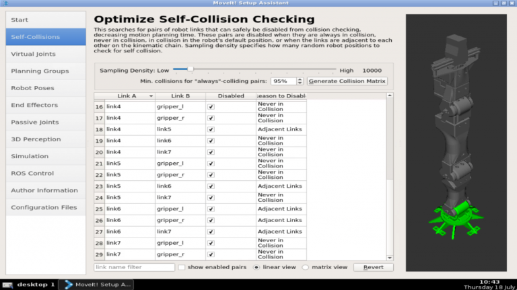Uncheck Disabled for link4 and gripper_l row
This screenshot has height=290, width=517.
211,107
